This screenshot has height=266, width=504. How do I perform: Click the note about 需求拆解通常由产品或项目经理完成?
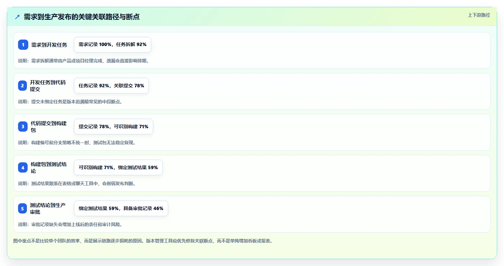tap(83, 61)
